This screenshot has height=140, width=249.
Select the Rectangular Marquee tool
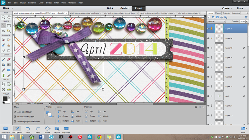pos(9,26)
